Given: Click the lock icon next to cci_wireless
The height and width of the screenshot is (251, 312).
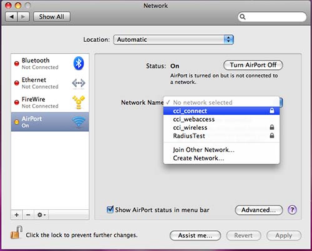Looking at the screenshot, I should click(272, 127).
